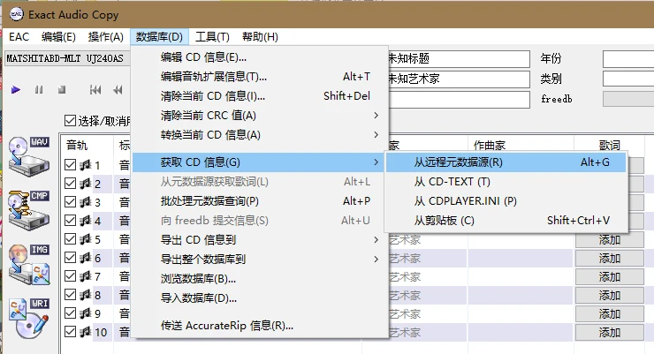Click the WAV extract to disk icon
Viewport: 654px width, 354px height.
[x=29, y=156]
